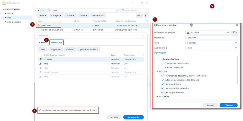Click the Effectué button
This screenshot has height=121, width=243.
pyautogui.click(x=228, y=105)
